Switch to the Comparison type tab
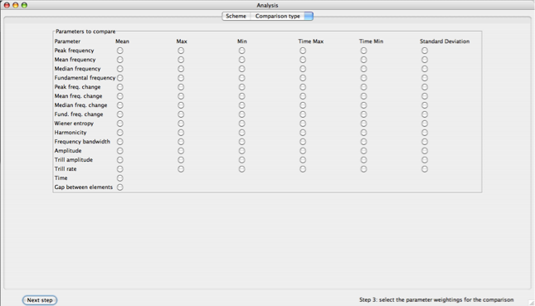The width and height of the screenshot is (535, 306). [x=277, y=16]
